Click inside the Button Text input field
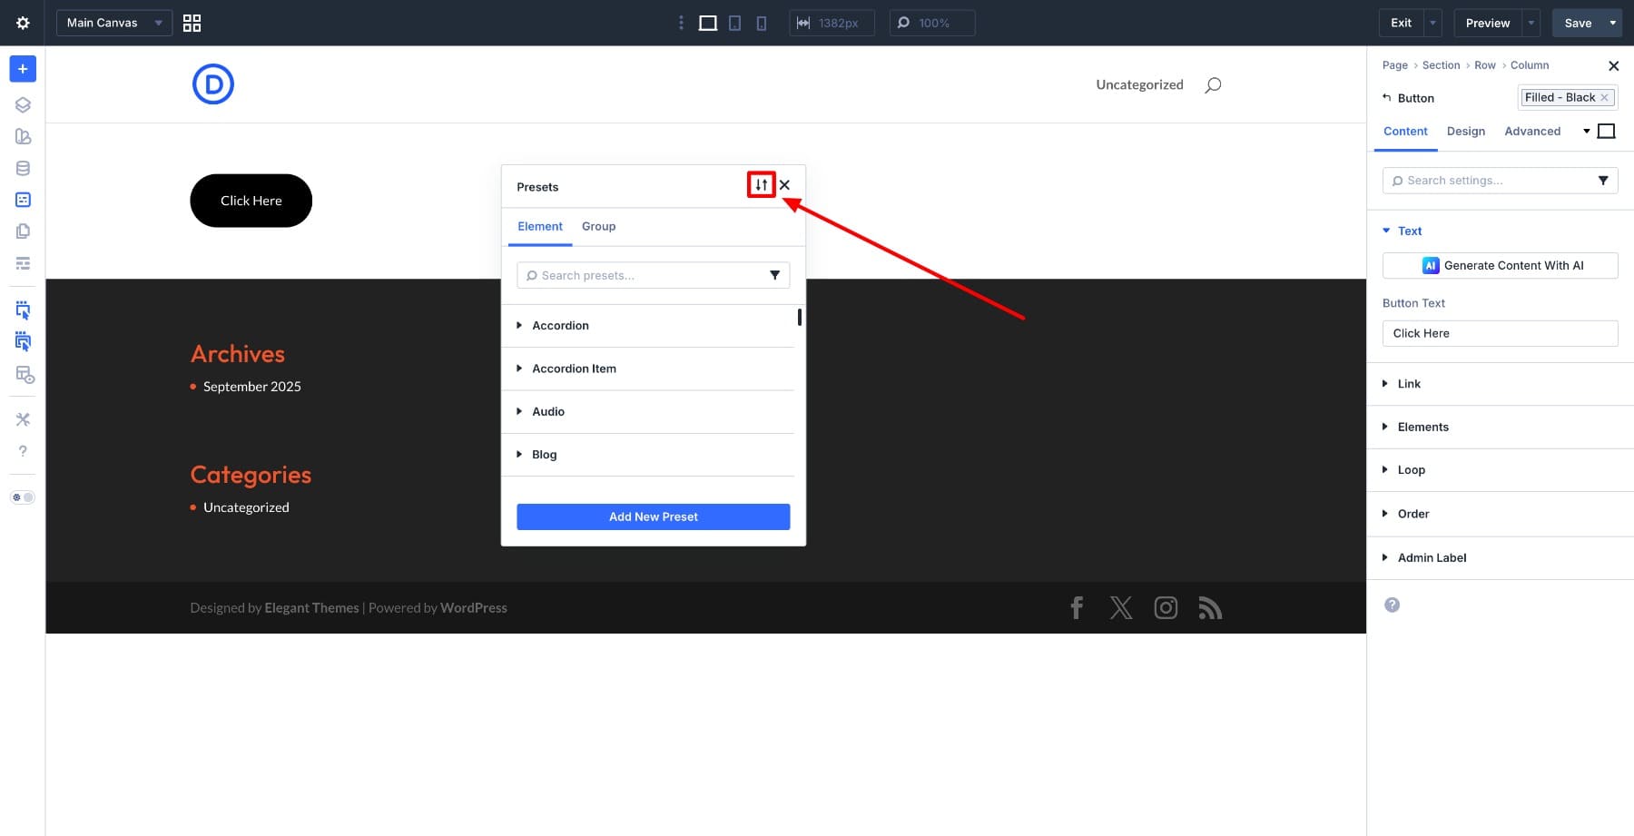This screenshot has width=1634, height=836. tap(1499, 333)
